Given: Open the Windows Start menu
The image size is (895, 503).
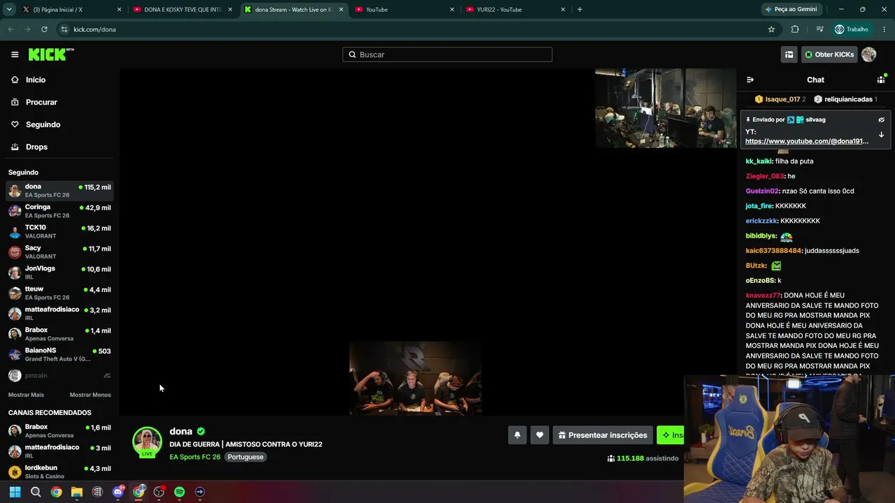Looking at the screenshot, I should 15,492.
